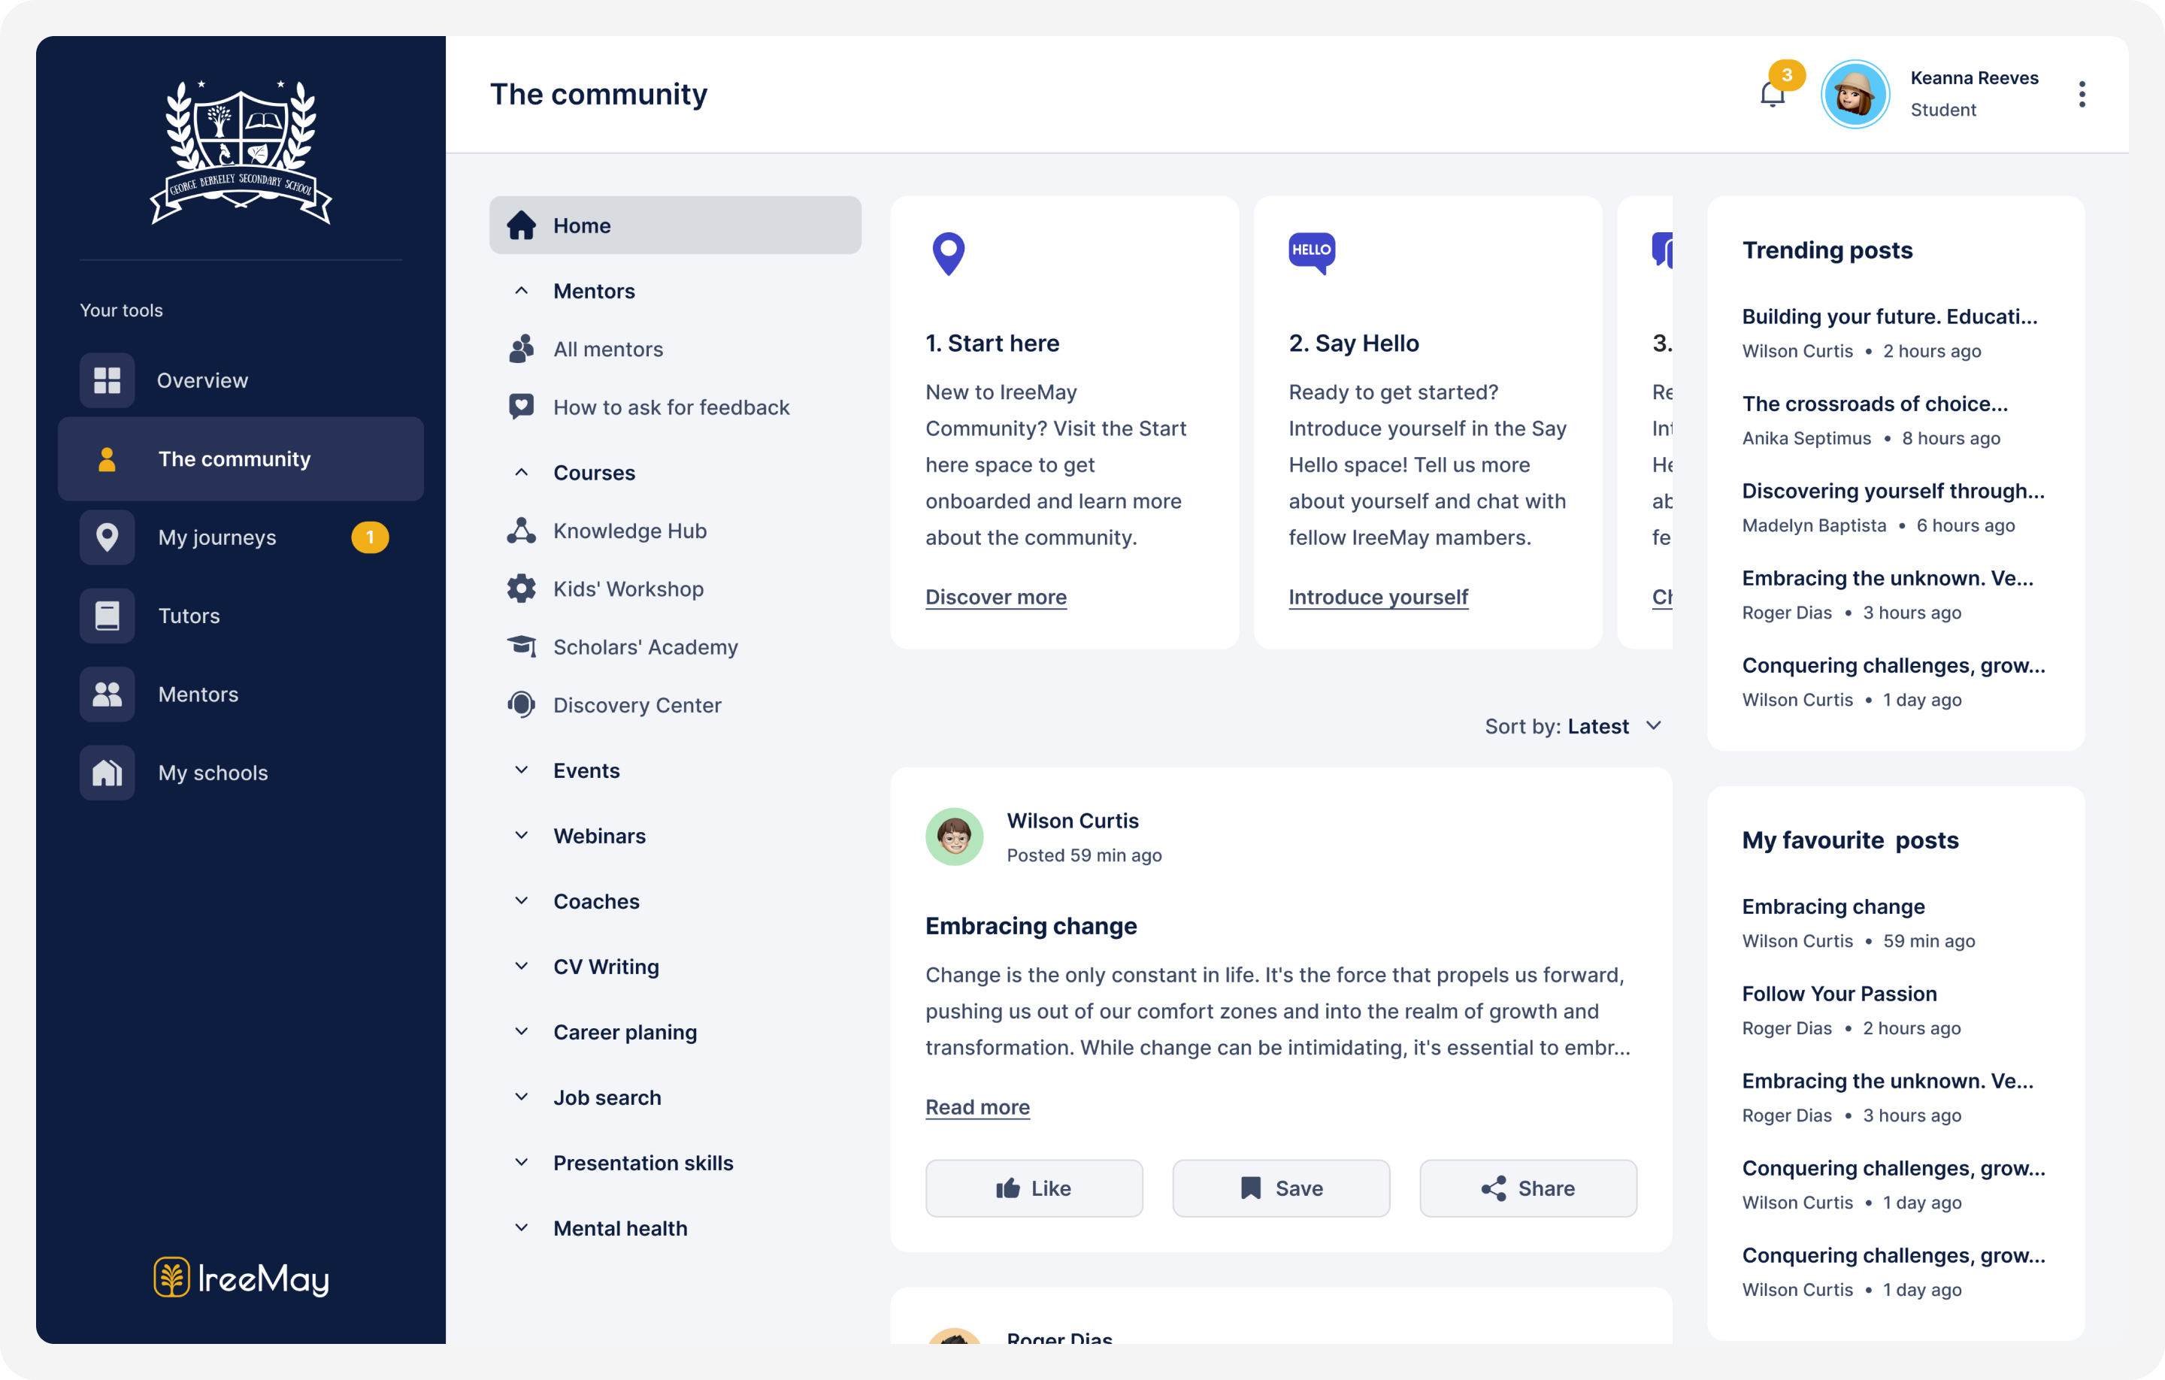The image size is (2165, 1380).
Task: Expand the Events section
Action: tap(522, 770)
